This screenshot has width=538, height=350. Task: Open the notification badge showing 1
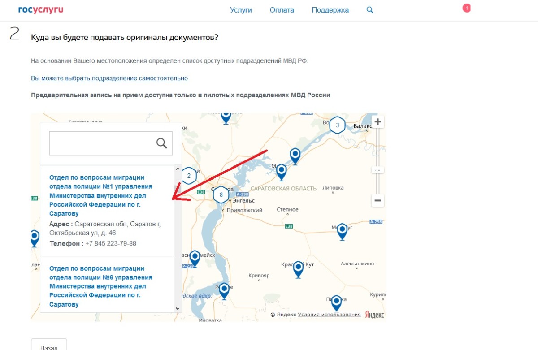(x=466, y=8)
